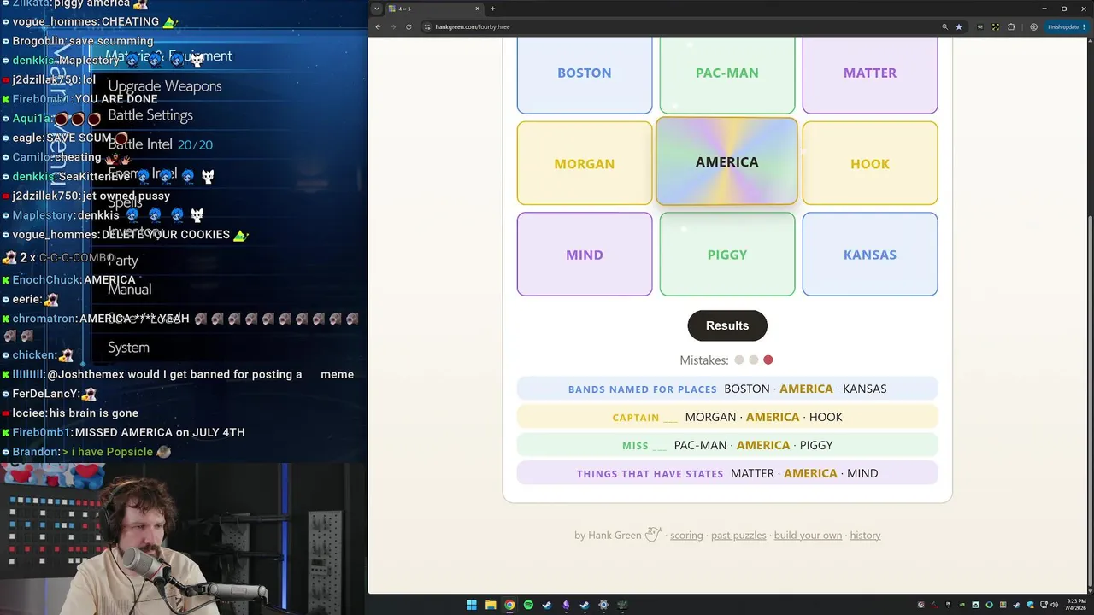
Task: Select the KANSAS tile
Action: tap(870, 255)
